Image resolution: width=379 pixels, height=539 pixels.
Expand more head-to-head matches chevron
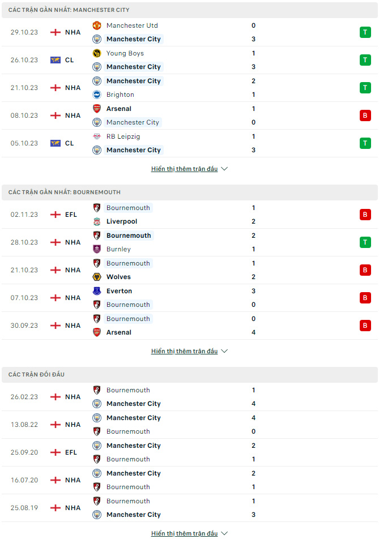(x=224, y=533)
